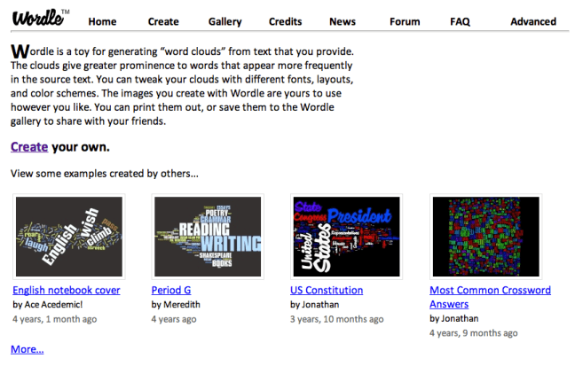Click the English notebook cover link

tap(67, 290)
